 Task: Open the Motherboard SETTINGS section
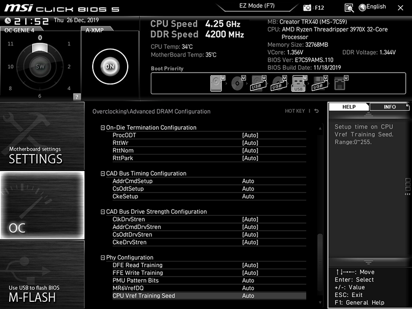(42, 136)
